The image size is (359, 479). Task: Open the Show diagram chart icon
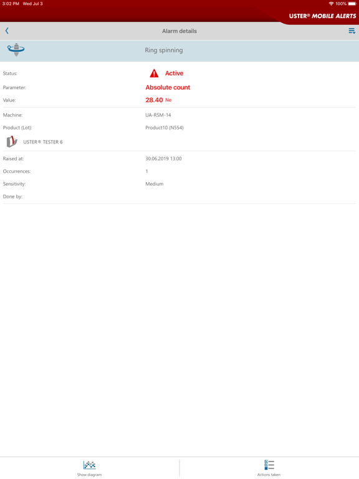(x=89, y=465)
